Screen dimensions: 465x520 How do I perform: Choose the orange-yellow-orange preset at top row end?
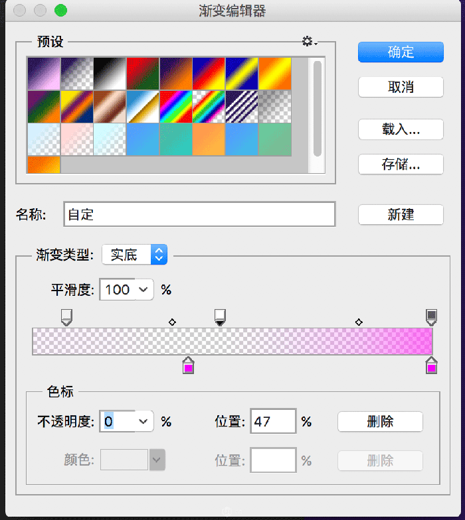point(275,74)
